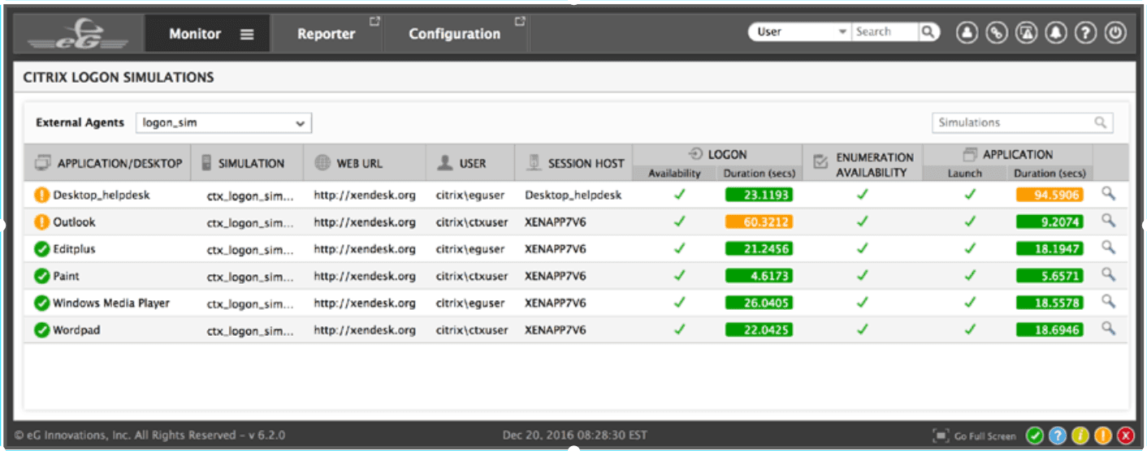Open the alarm warning window icon
The width and height of the screenshot is (1147, 451).
click(1027, 33)
